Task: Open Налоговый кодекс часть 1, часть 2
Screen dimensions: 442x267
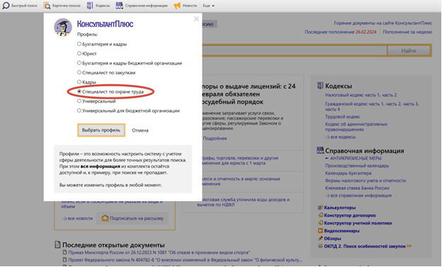Action: (x=361, y=95)
